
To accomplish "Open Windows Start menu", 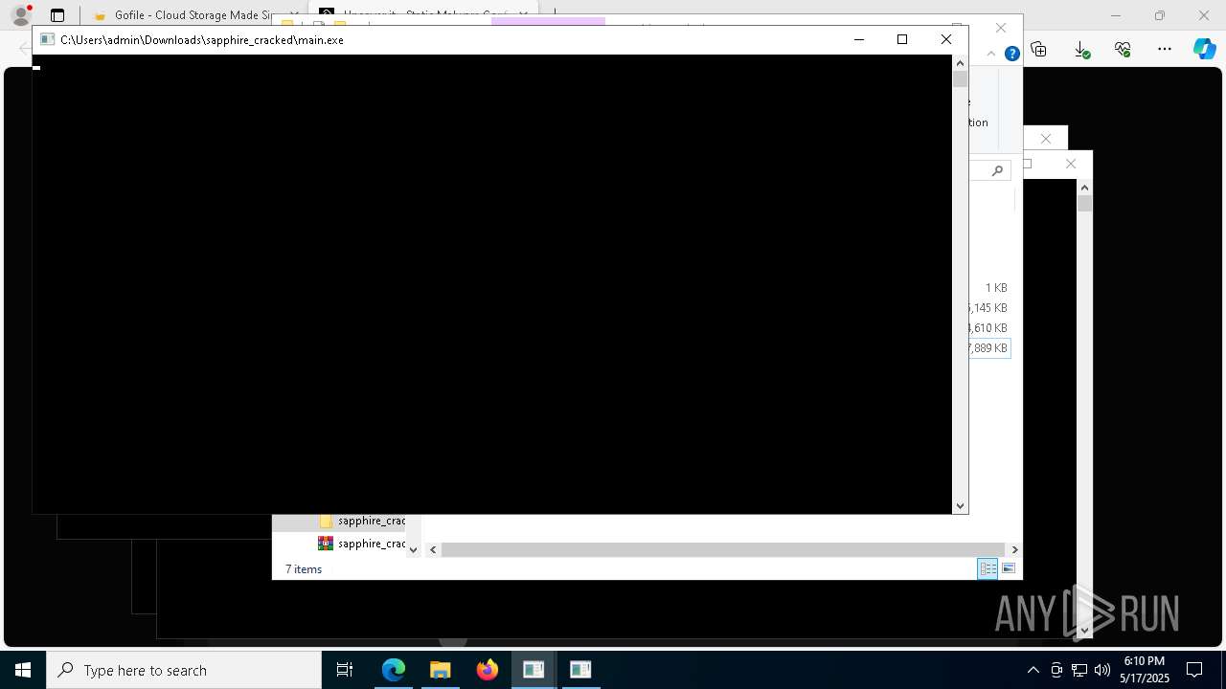I will tap(23, 670).
